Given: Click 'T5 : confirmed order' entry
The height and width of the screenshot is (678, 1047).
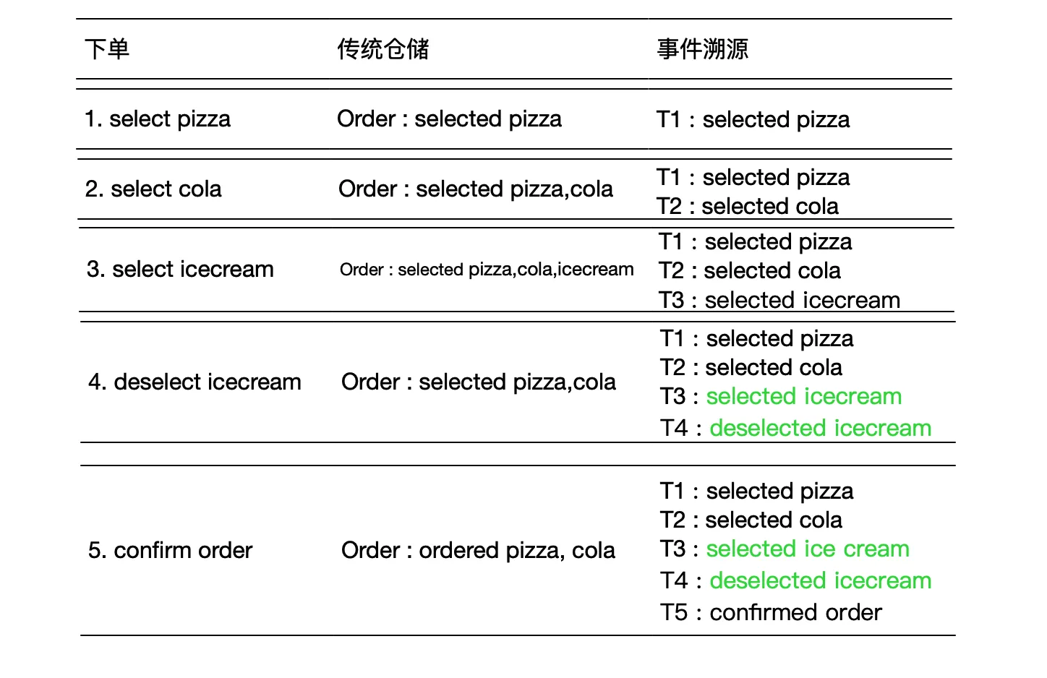Looking at the screenshot, I should pyautogui.click(x=771, y=612).
